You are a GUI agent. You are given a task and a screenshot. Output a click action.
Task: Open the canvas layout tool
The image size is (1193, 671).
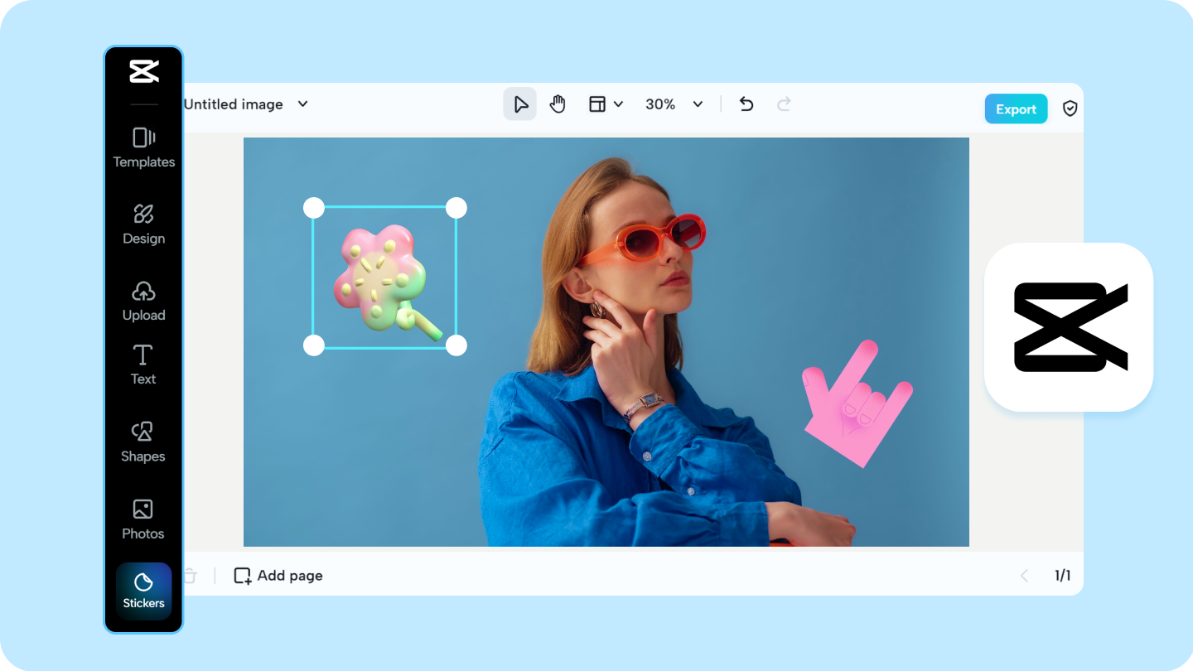click(597, 104)
